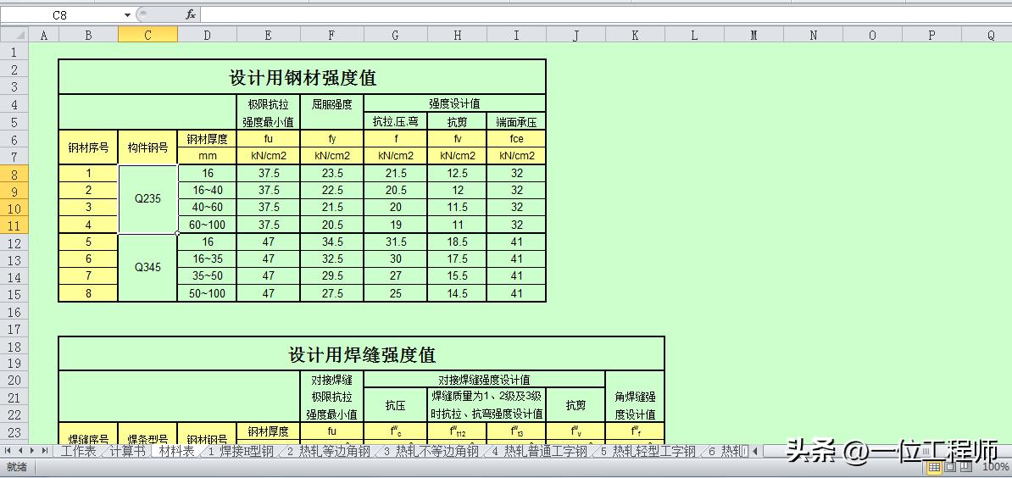This screenshot has height=478, width=1012.
Task: Go to first sheet tab navigation arrow
Action: (x=7, y=450)
